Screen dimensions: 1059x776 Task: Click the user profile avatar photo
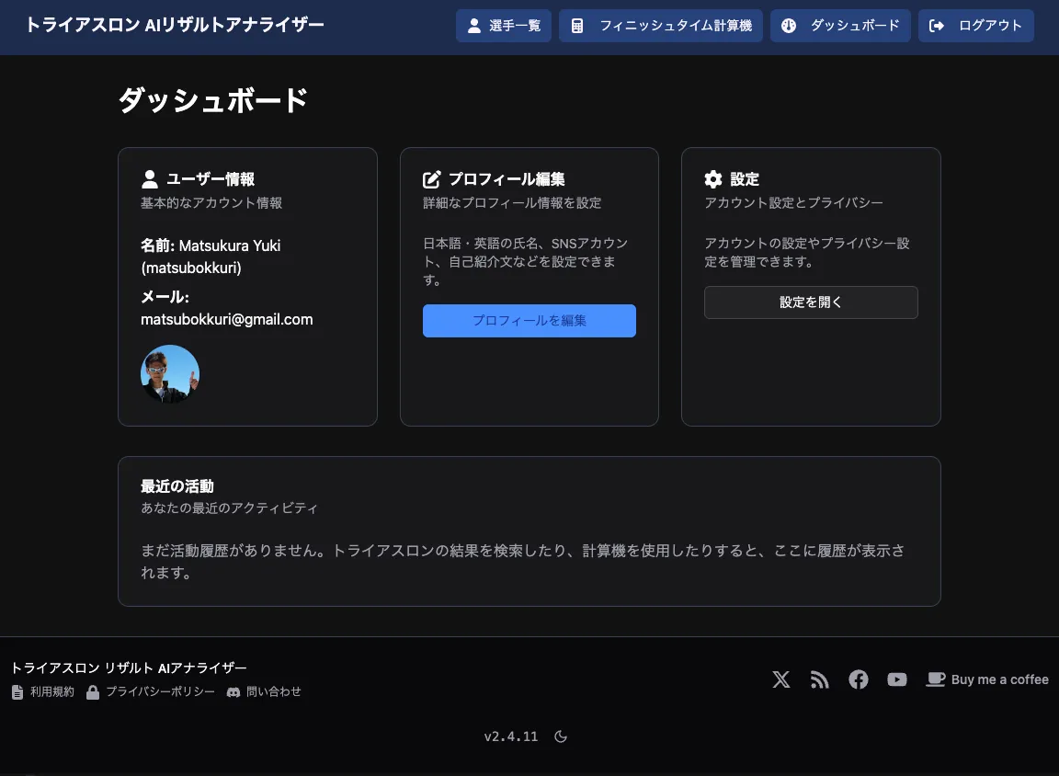[x=170, y=374]
